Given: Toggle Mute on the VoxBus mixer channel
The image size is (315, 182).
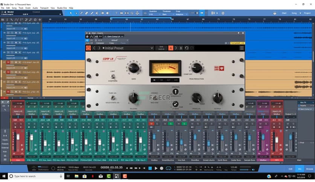Looking at the screenshot, I should [x=151, y=124].
